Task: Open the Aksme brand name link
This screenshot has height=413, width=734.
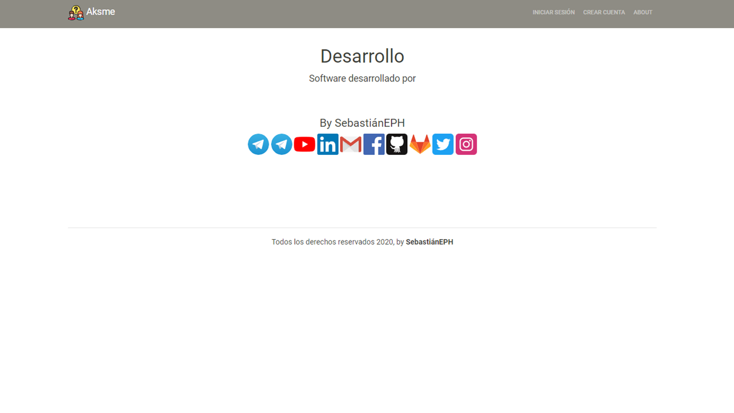Action: tap(100, 11)
